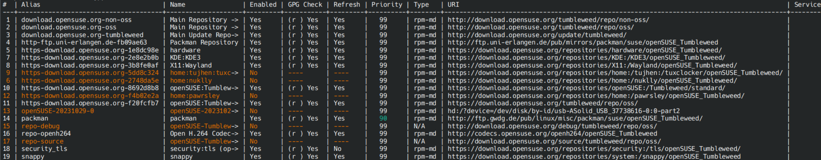Open the uni-erlangen packman mirror URL
The width and height of the screenshot is (821, 160).
pyautogui.click(x=582, y=42)
